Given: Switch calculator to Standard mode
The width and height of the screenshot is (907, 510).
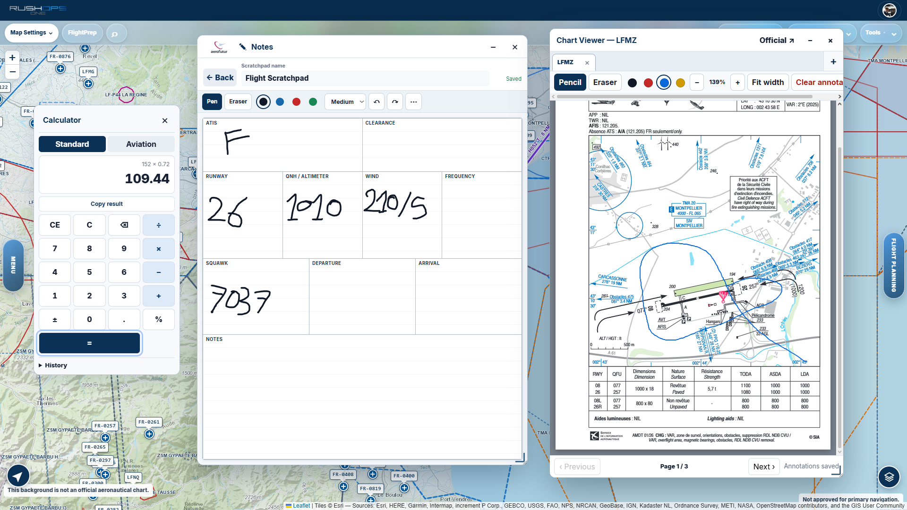Looking at the screenshot, I should point(72,144).
